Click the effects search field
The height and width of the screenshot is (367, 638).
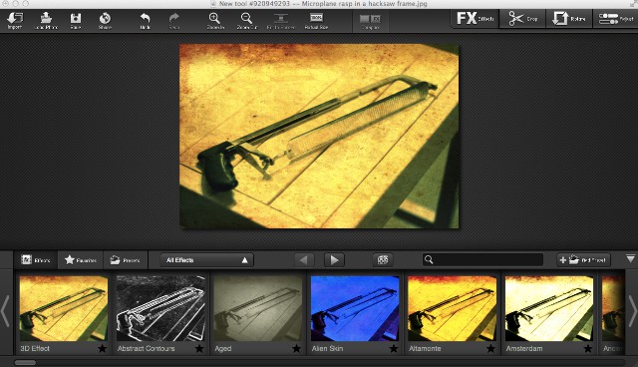coord(482,259)
